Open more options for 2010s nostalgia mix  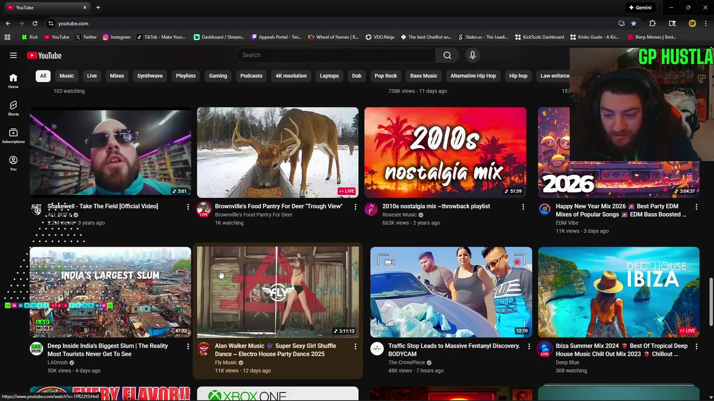[x=523, y=207]
